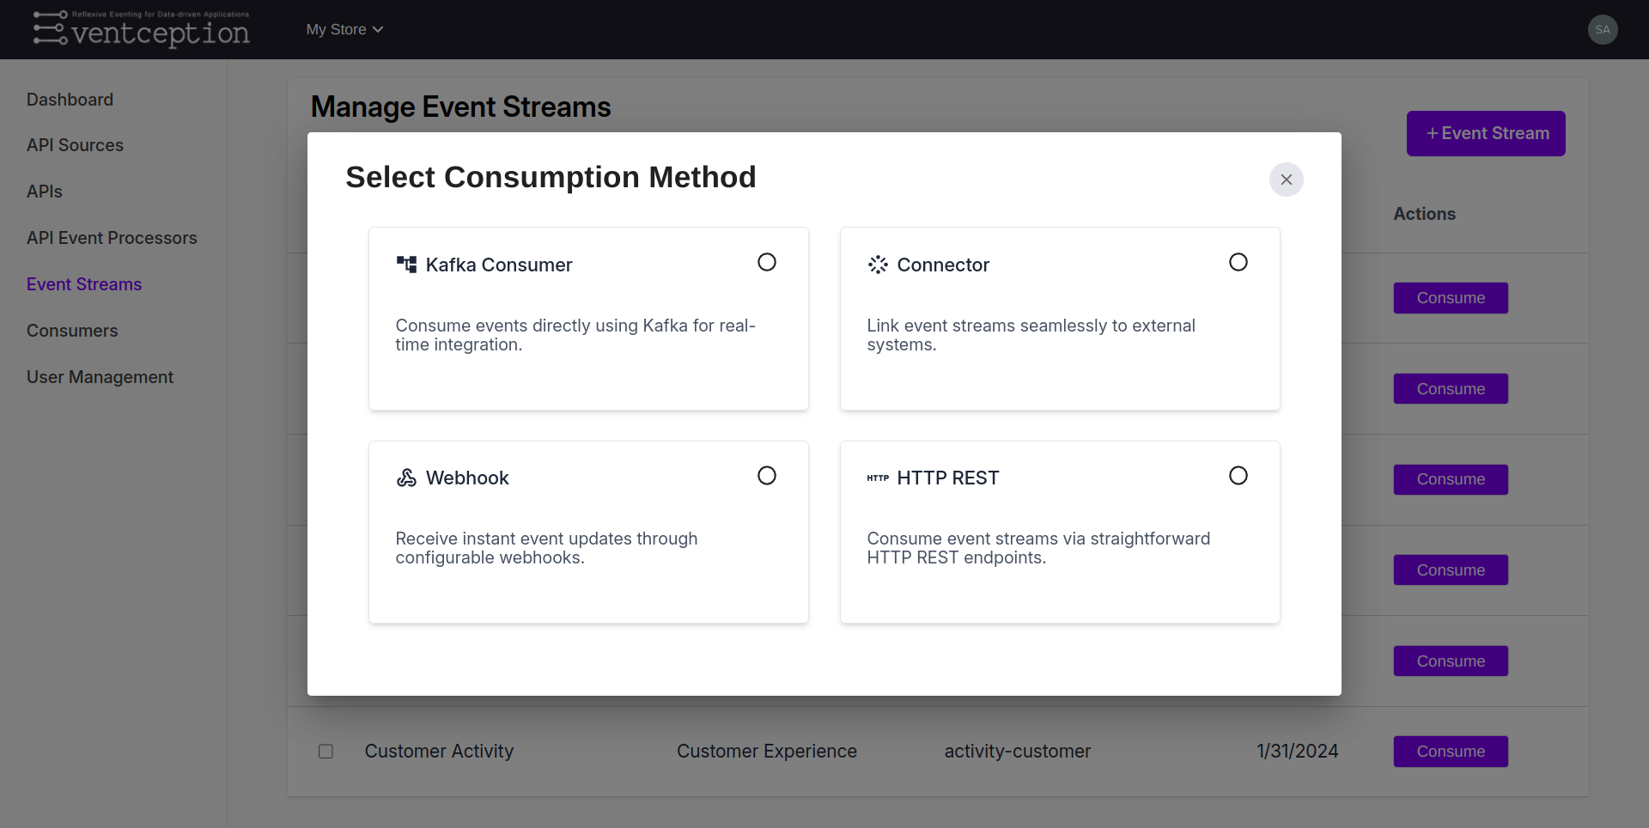The image size is (1649, 828).
Task: Open Dashboard in the sidebar
Action: (x=70, y=100)
